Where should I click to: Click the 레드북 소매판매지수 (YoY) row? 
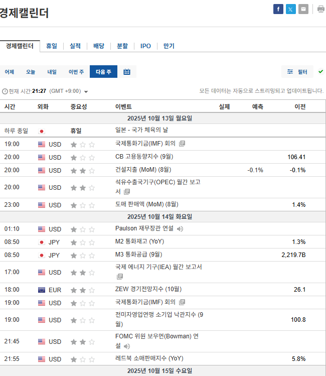[149, 359]
